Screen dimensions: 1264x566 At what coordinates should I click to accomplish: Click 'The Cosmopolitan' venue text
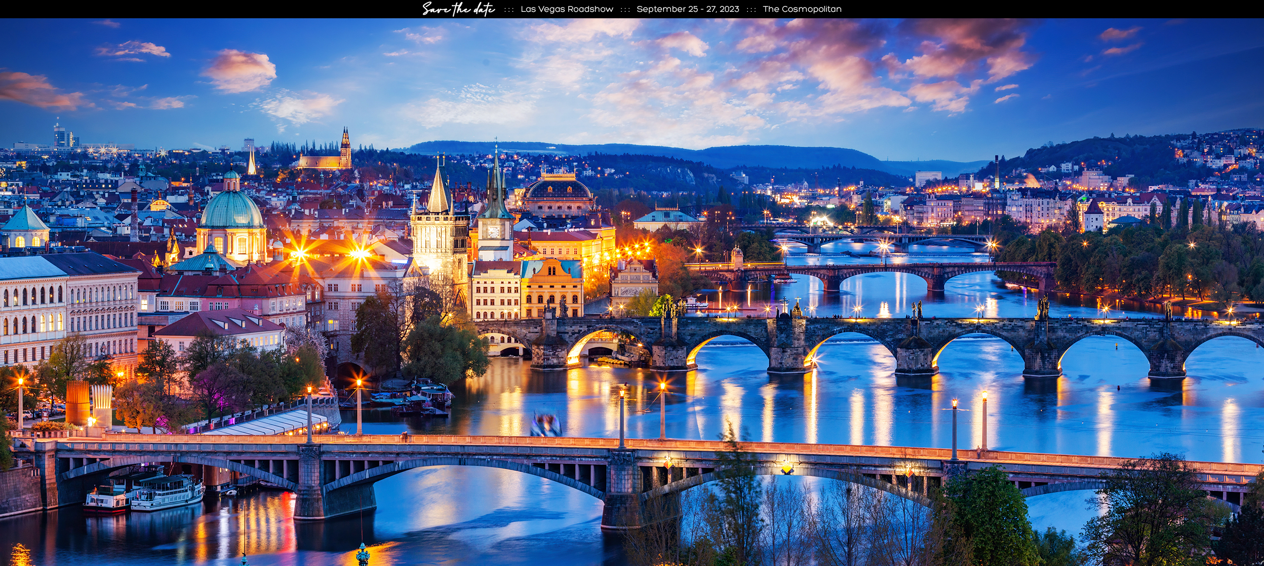pos(802,9)
